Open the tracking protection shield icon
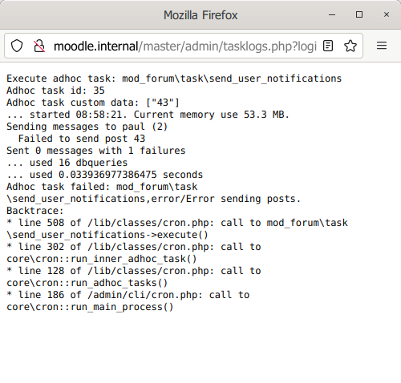Screen dimensions: 401x383 tap(17, 46)
